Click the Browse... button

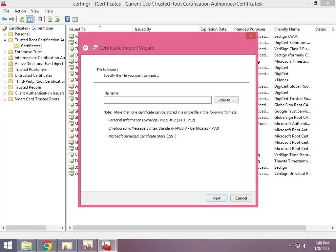pos(226,100)
